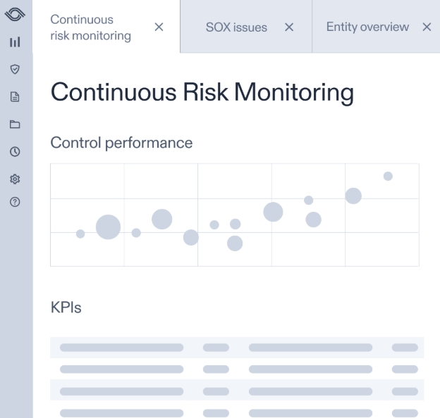Screen dimensions: 440x418
Task: Open the clock history icon
Action: pos(15,151)
